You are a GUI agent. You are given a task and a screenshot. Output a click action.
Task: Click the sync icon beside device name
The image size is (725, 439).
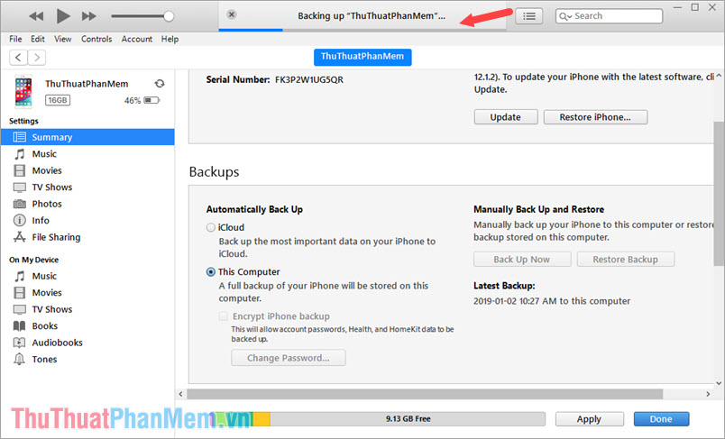pyautogui.click(x=160, y=84)
